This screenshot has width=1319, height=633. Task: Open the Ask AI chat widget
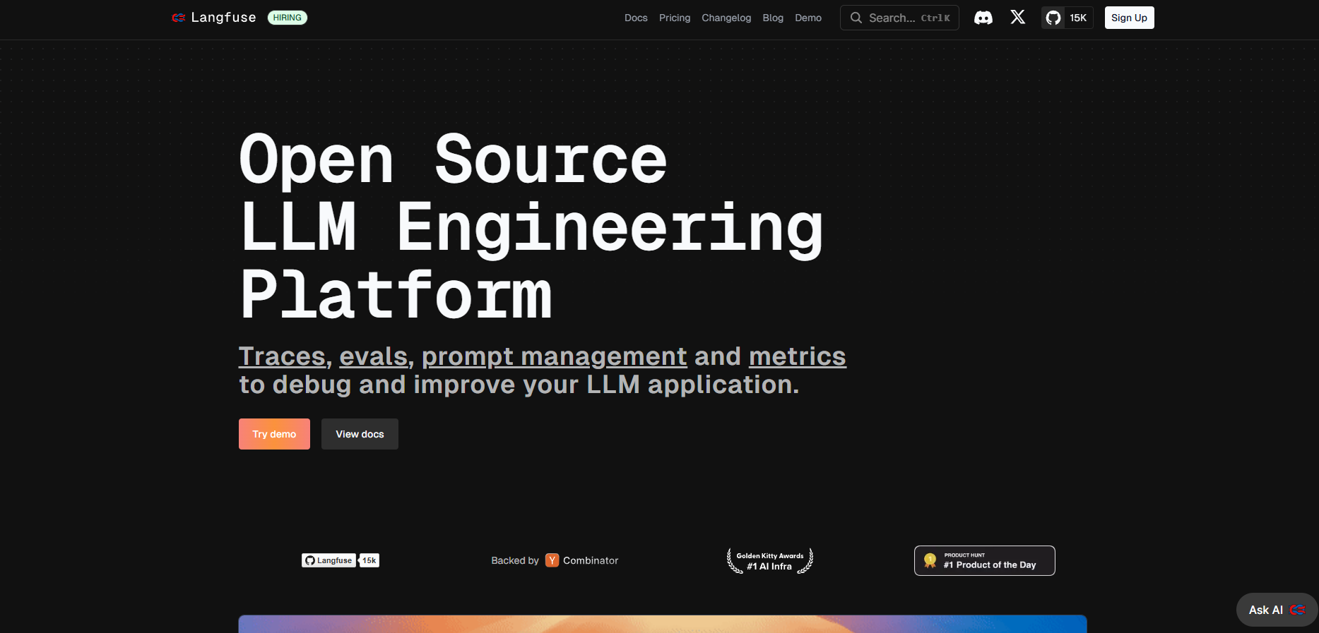click(1276, 610)
